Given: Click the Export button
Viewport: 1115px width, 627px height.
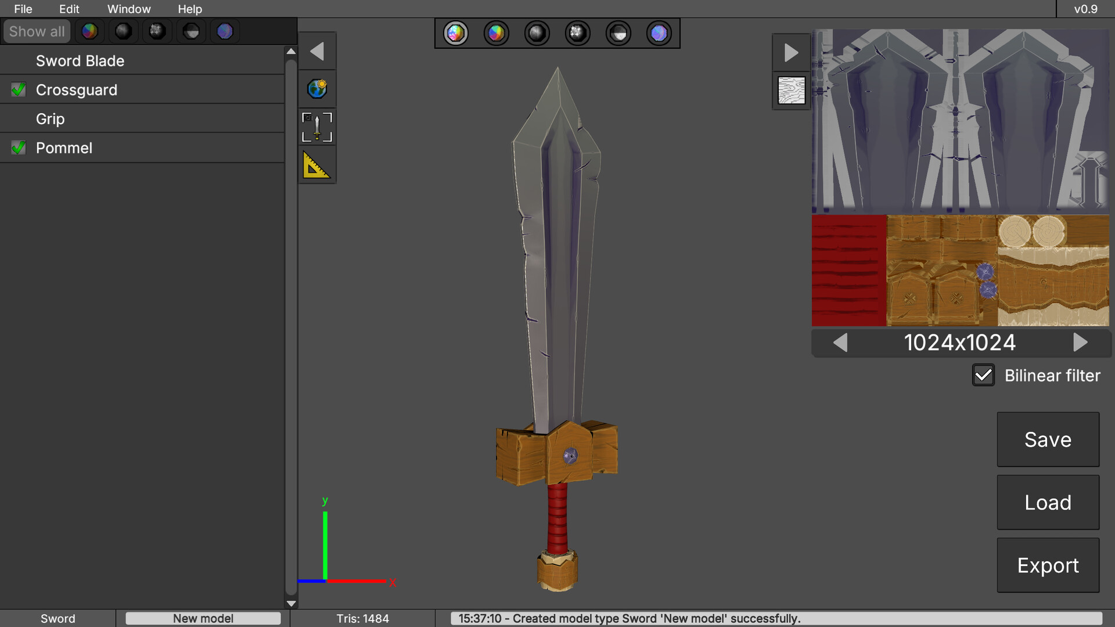Looking at the screenshot, I should 1048,565.
